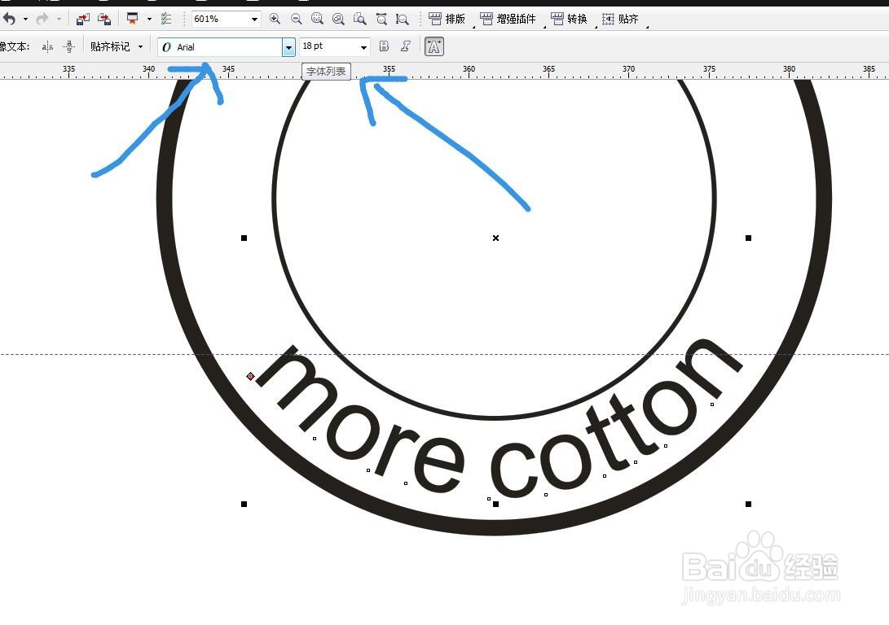The width and height of the screenshot is (889, 625).
Task: Click the Undo arrow icon
Action: 9,20
